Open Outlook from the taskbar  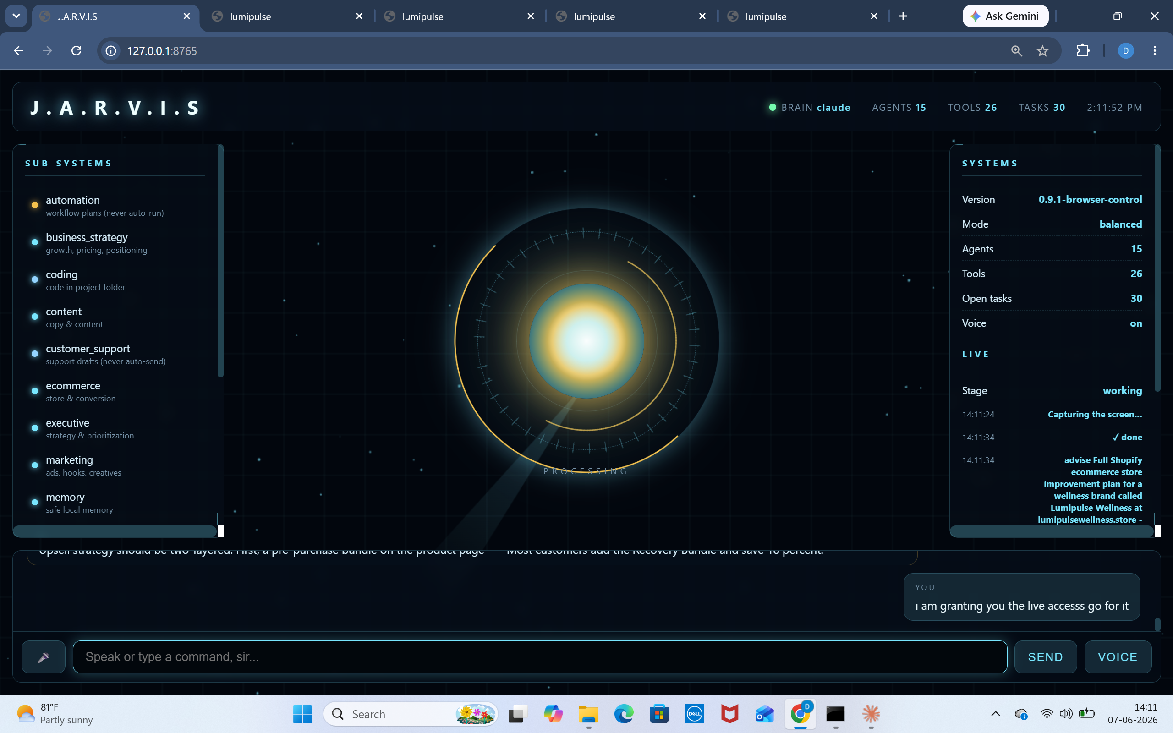pyautogui.click(x=765, y=714)
